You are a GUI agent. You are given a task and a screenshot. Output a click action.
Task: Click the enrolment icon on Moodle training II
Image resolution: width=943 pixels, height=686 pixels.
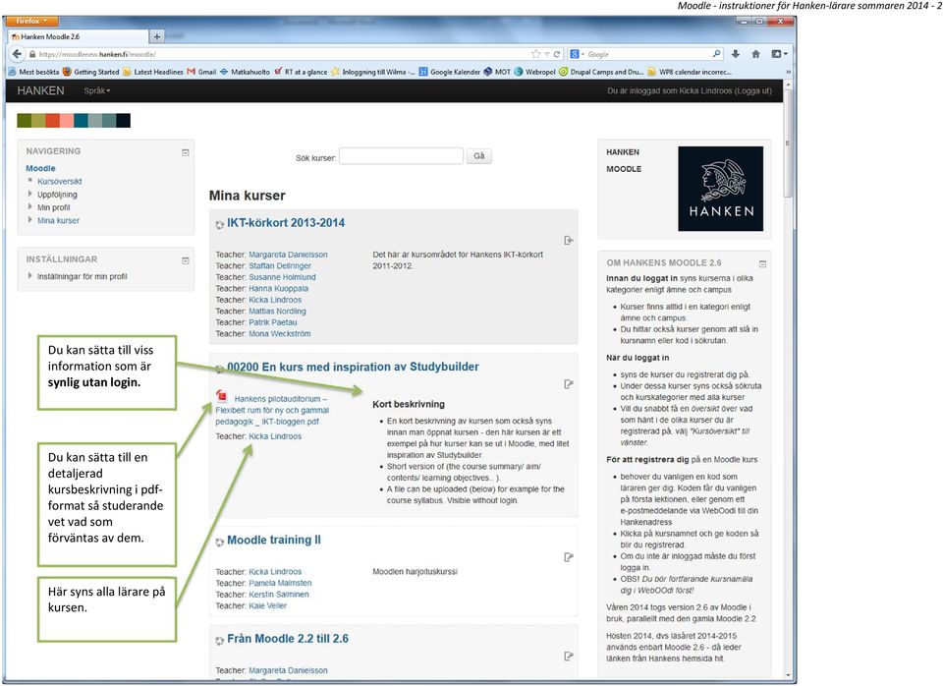569,556
